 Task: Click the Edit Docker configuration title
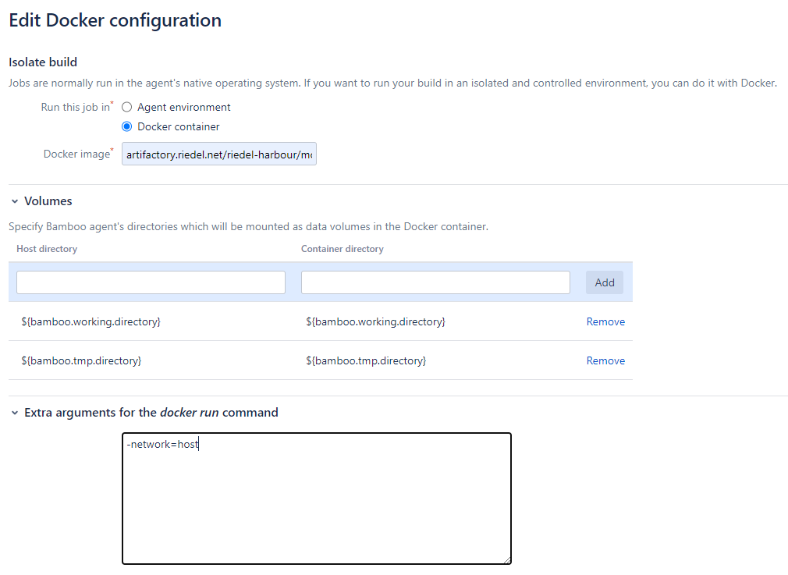115,20
